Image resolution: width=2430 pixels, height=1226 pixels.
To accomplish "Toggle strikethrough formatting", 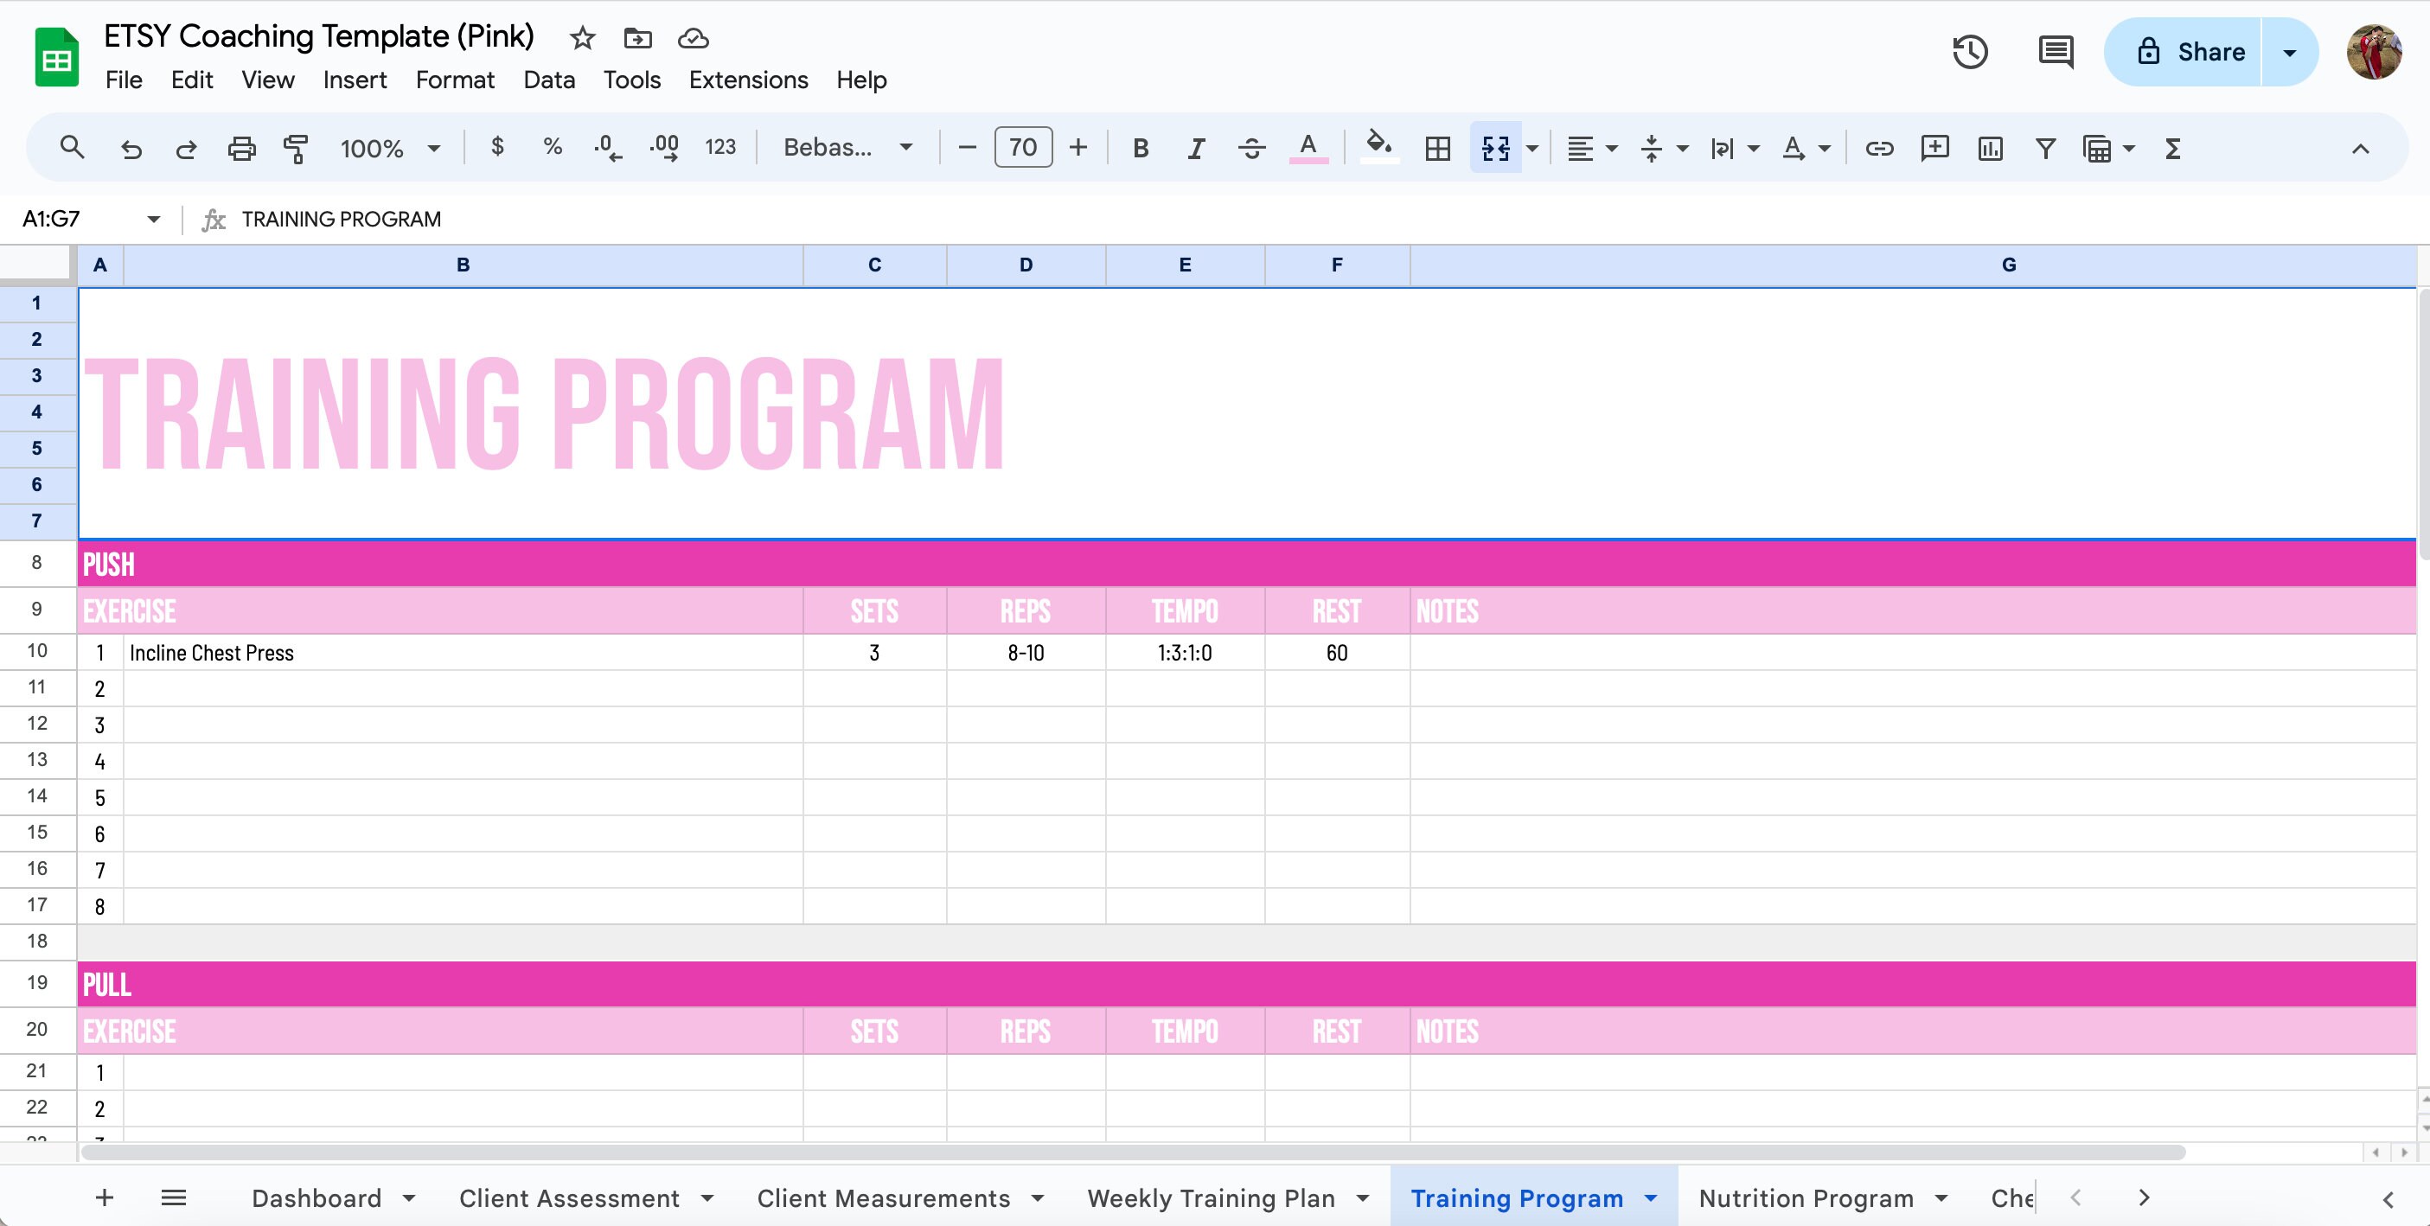I will click(1252, 148).
